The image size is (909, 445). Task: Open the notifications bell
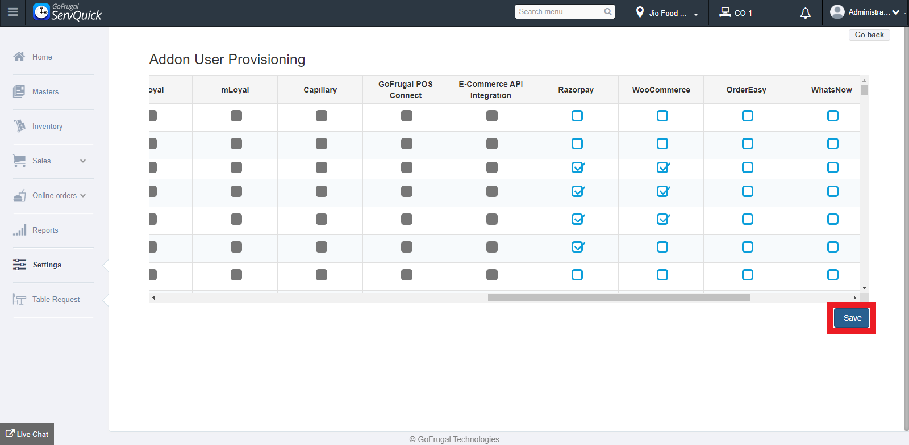pos(805,13)
